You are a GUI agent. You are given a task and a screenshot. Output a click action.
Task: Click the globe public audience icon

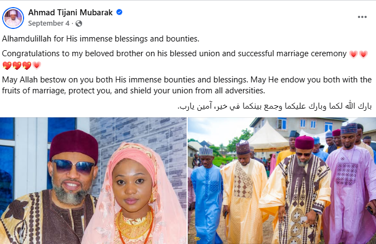pos(79,23)
